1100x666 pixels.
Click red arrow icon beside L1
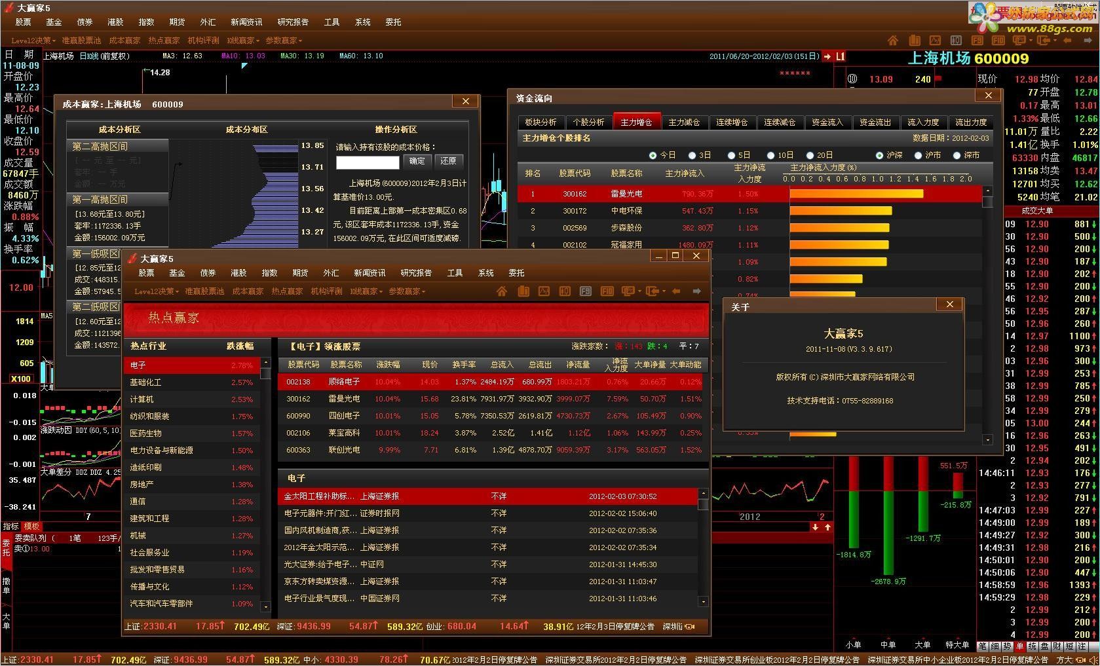[x=827, y=56]
